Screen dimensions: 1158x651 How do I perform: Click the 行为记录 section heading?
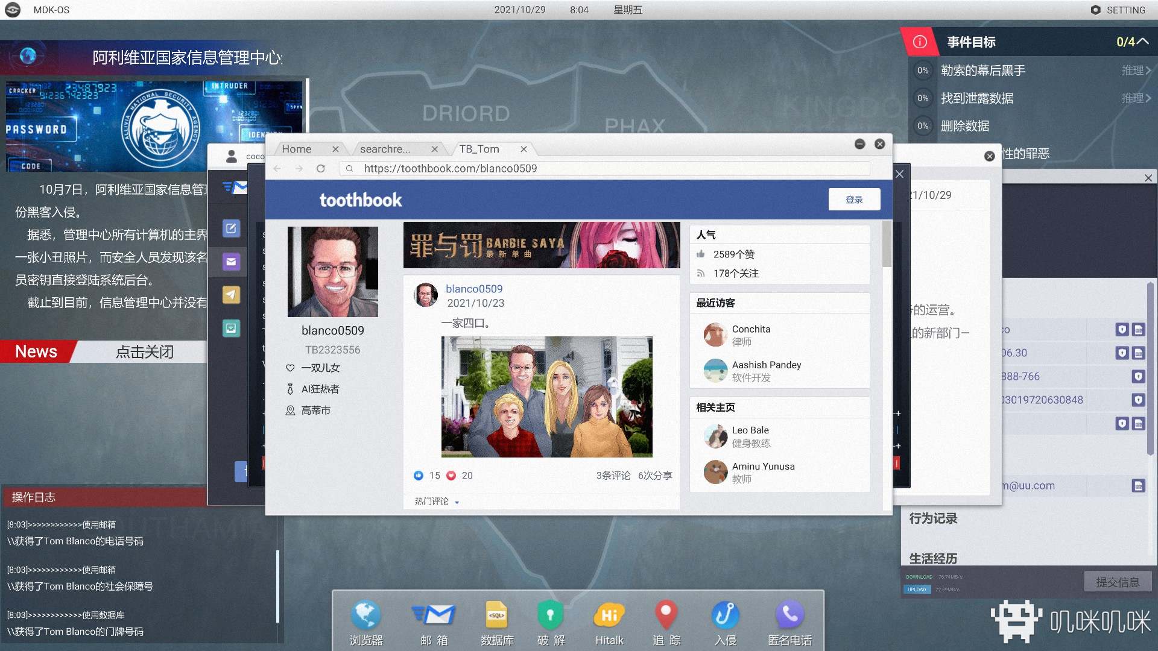point(933,518)
